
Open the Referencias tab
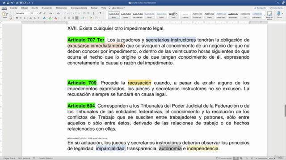tap(62, 8)
